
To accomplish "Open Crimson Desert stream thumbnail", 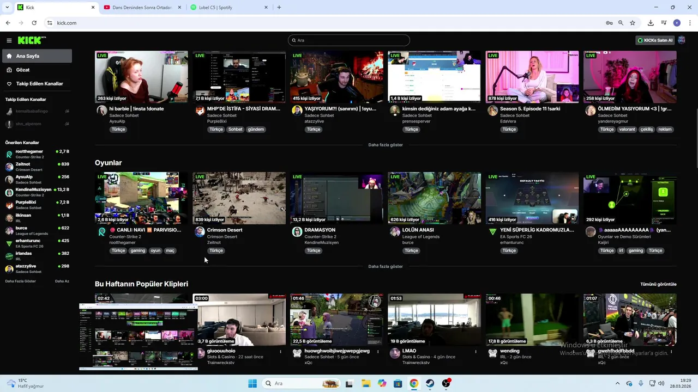I will 239,198.
